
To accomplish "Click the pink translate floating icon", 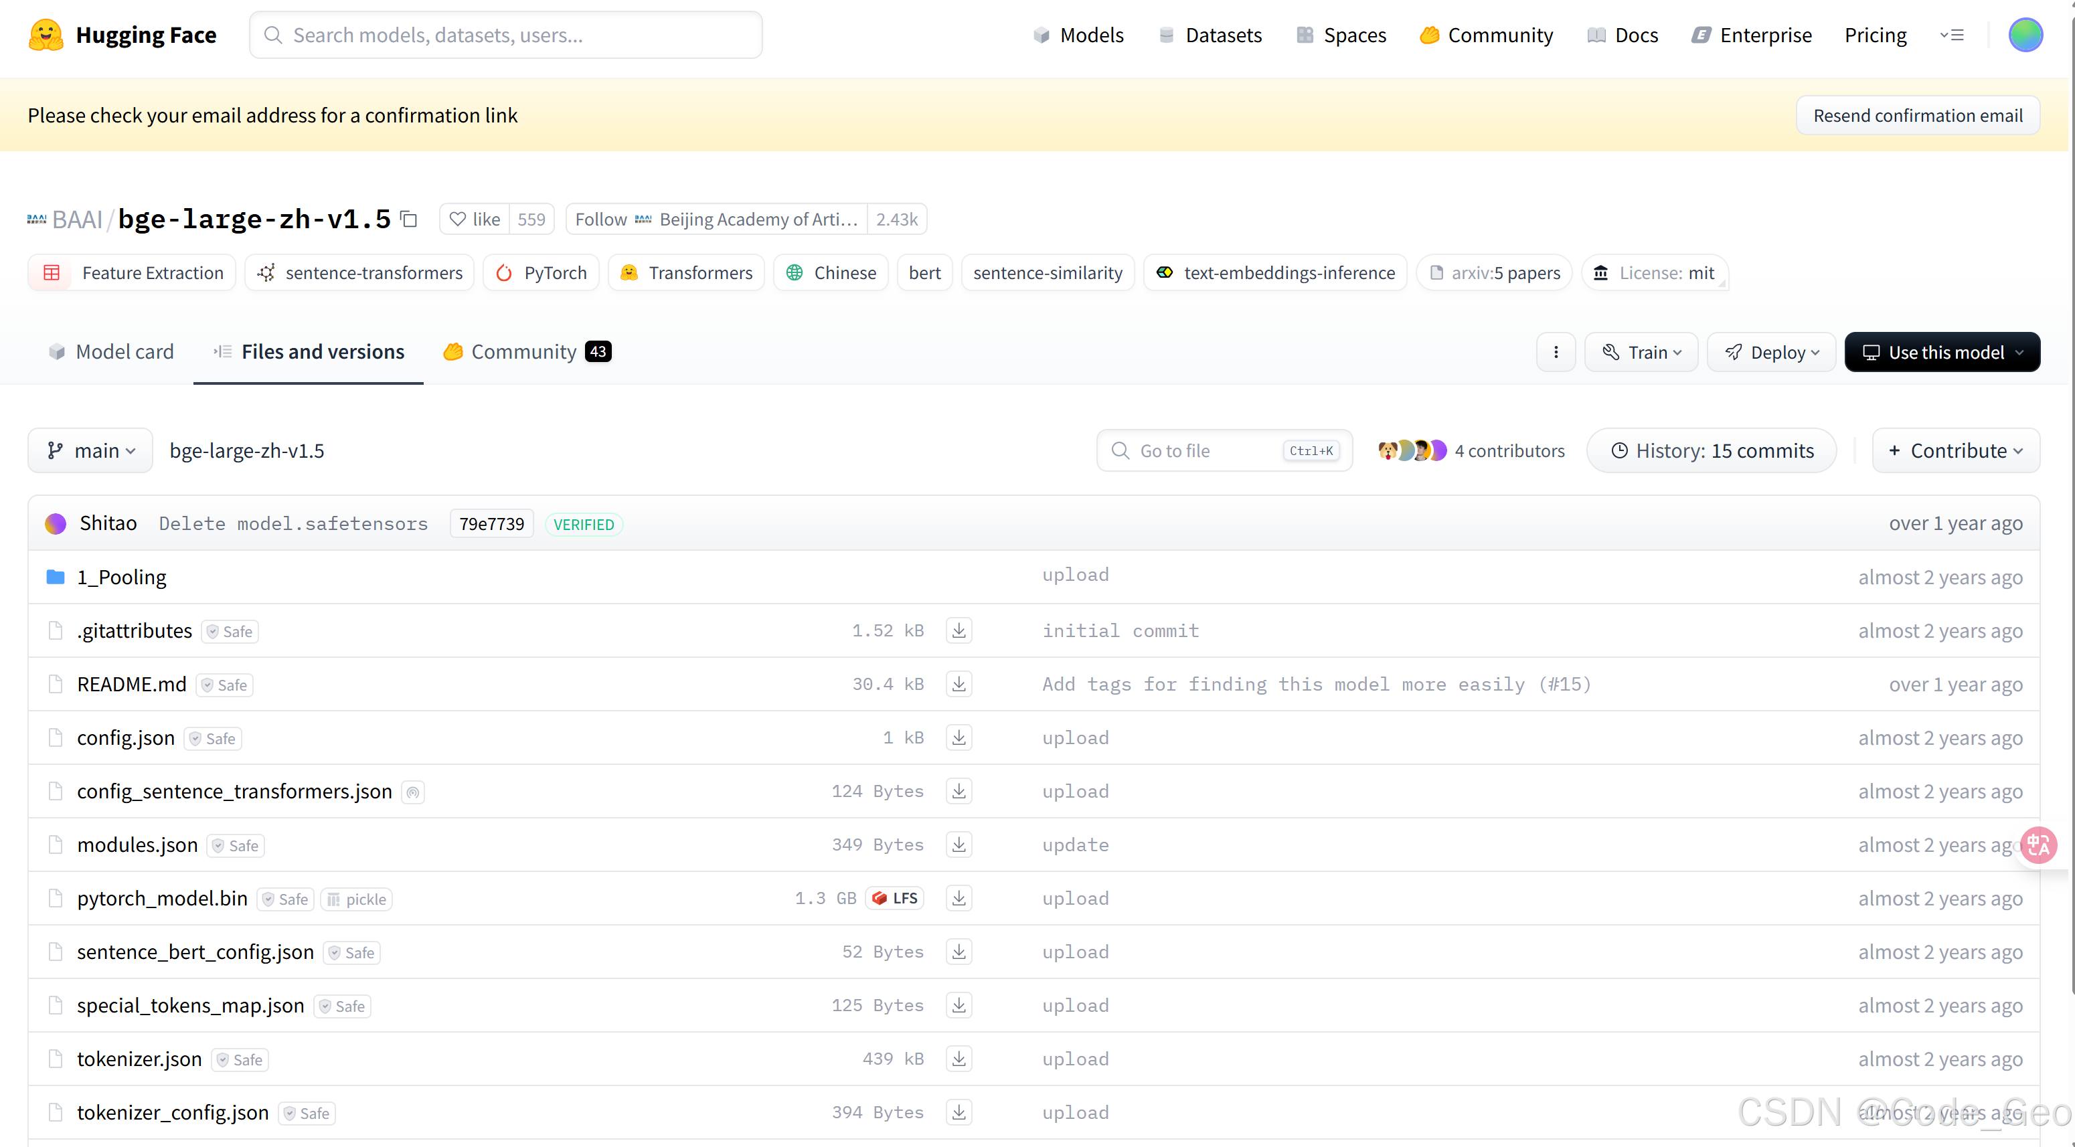I will tap(2039, 845).
